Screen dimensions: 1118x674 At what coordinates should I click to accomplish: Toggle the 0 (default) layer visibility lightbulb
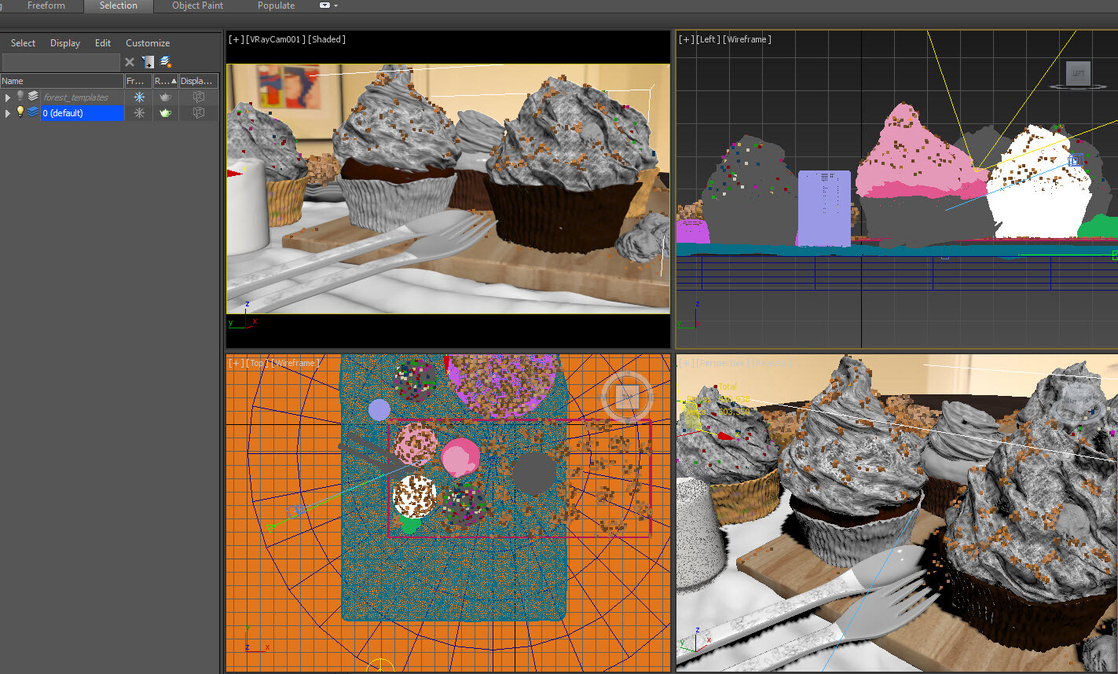click(20, 112)
